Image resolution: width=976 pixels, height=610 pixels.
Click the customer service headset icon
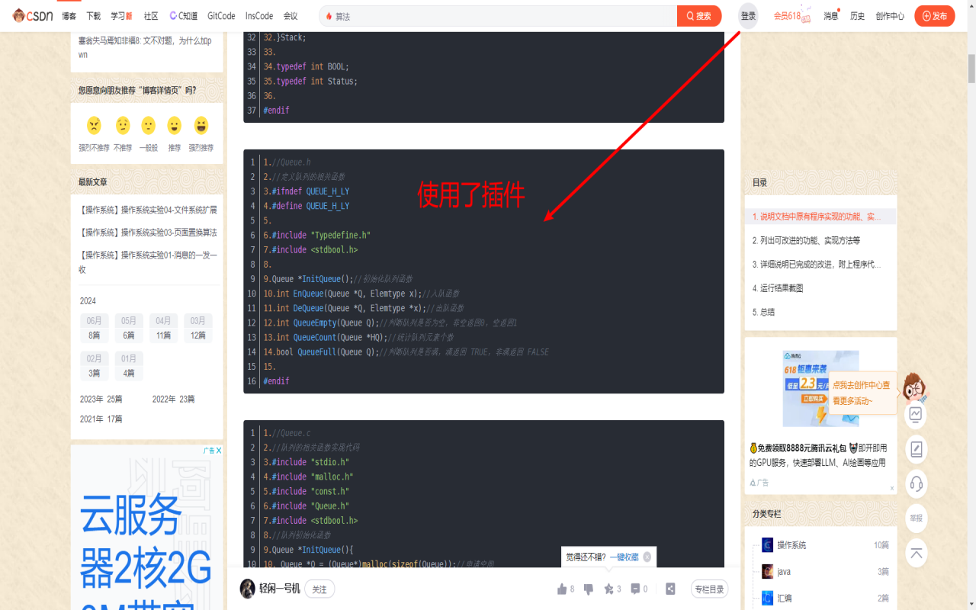point(916,485)
